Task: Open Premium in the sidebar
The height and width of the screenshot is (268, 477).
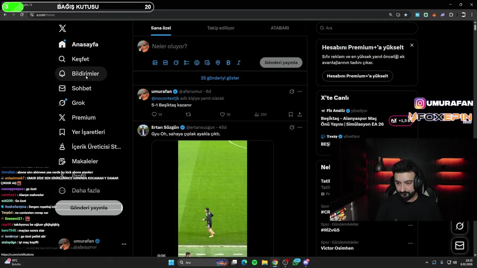Action: pos(77,117)
